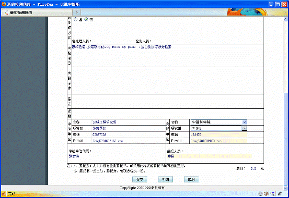The height and width of the screenshot is (198, 289).
Task: Click the first (leftmost) bottom form button
Action: point(140,180)
